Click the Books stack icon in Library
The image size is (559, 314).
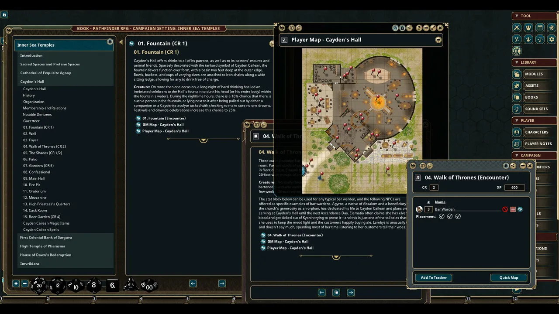517,97
